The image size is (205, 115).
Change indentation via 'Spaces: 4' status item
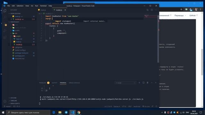point(117,106)
